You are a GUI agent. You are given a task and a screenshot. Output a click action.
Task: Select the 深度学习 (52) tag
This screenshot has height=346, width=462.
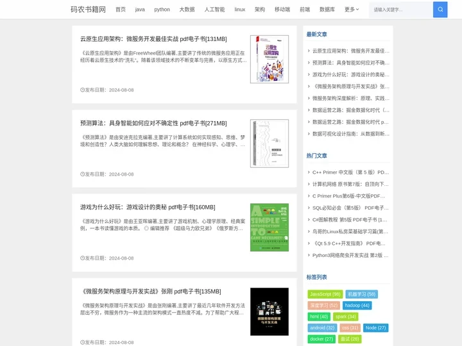point(323,306)
